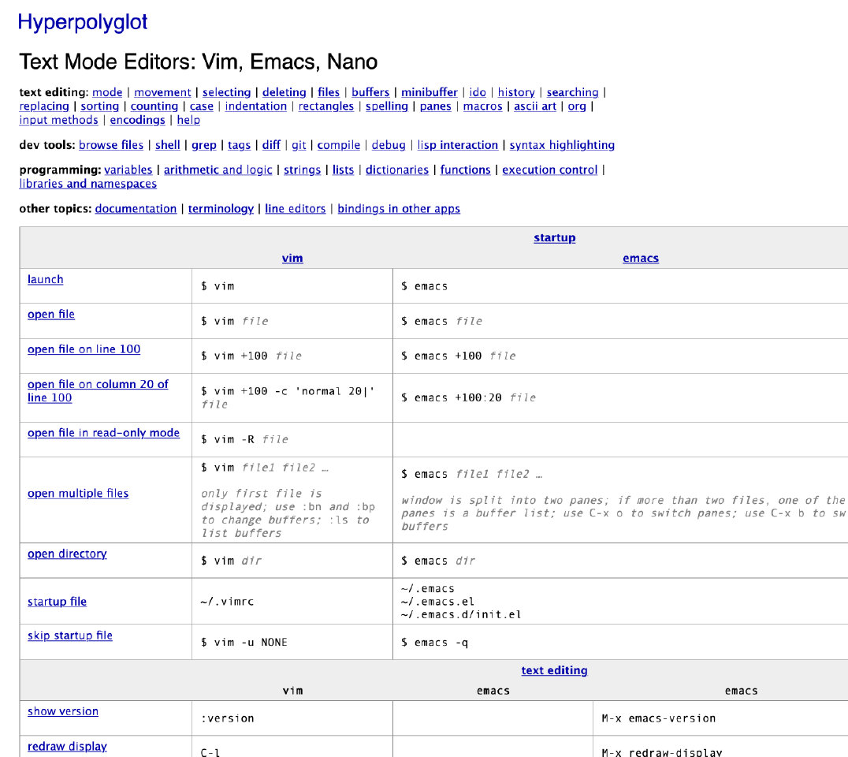
Task: Open 'bindings in other apps' link
Action: [399, 209]
